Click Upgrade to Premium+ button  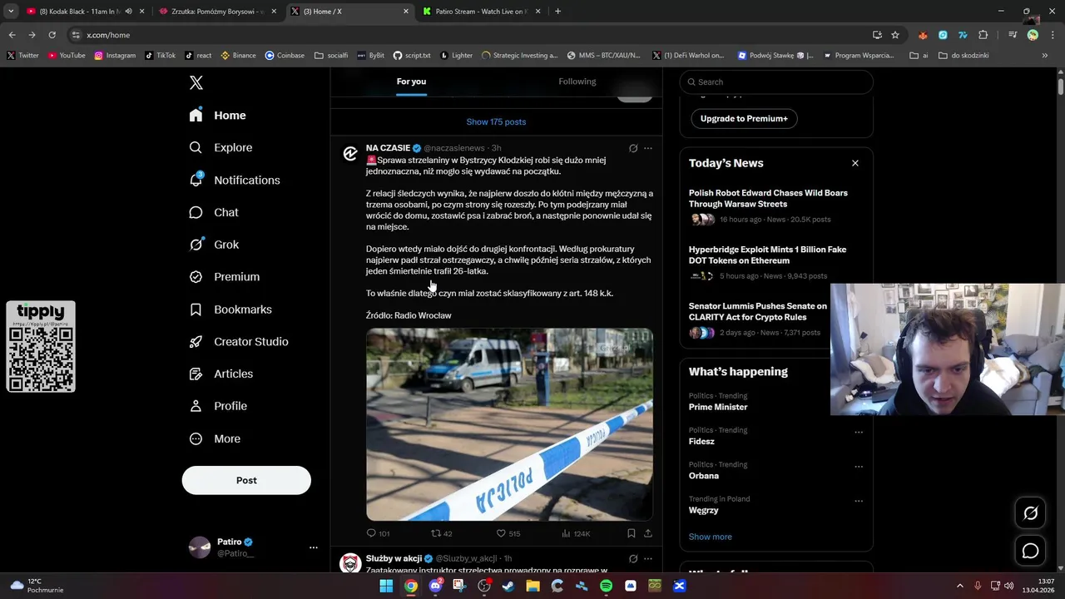[744, 119]
